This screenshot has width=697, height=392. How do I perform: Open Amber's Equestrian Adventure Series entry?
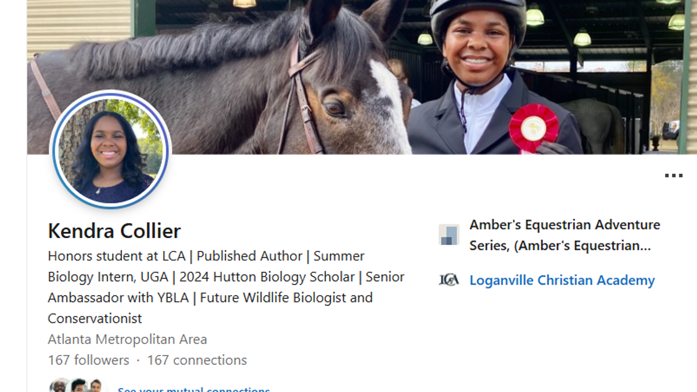pos(564,235)
